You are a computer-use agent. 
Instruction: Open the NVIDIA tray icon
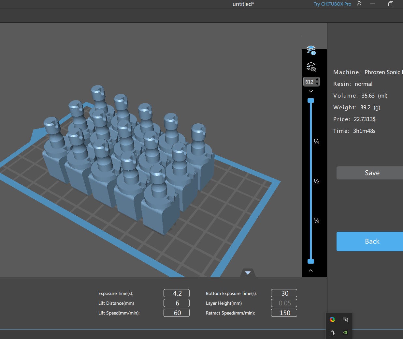pos(345,332)
